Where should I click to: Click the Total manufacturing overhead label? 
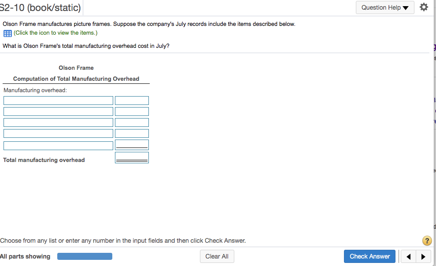coord(44,160)
